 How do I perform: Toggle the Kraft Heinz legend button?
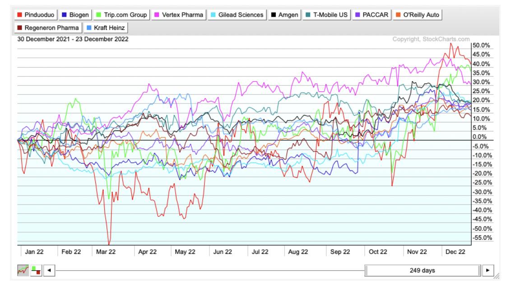point(106,28)
